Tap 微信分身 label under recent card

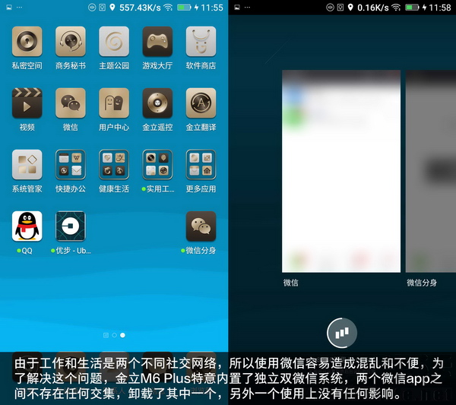click(422, 283)
